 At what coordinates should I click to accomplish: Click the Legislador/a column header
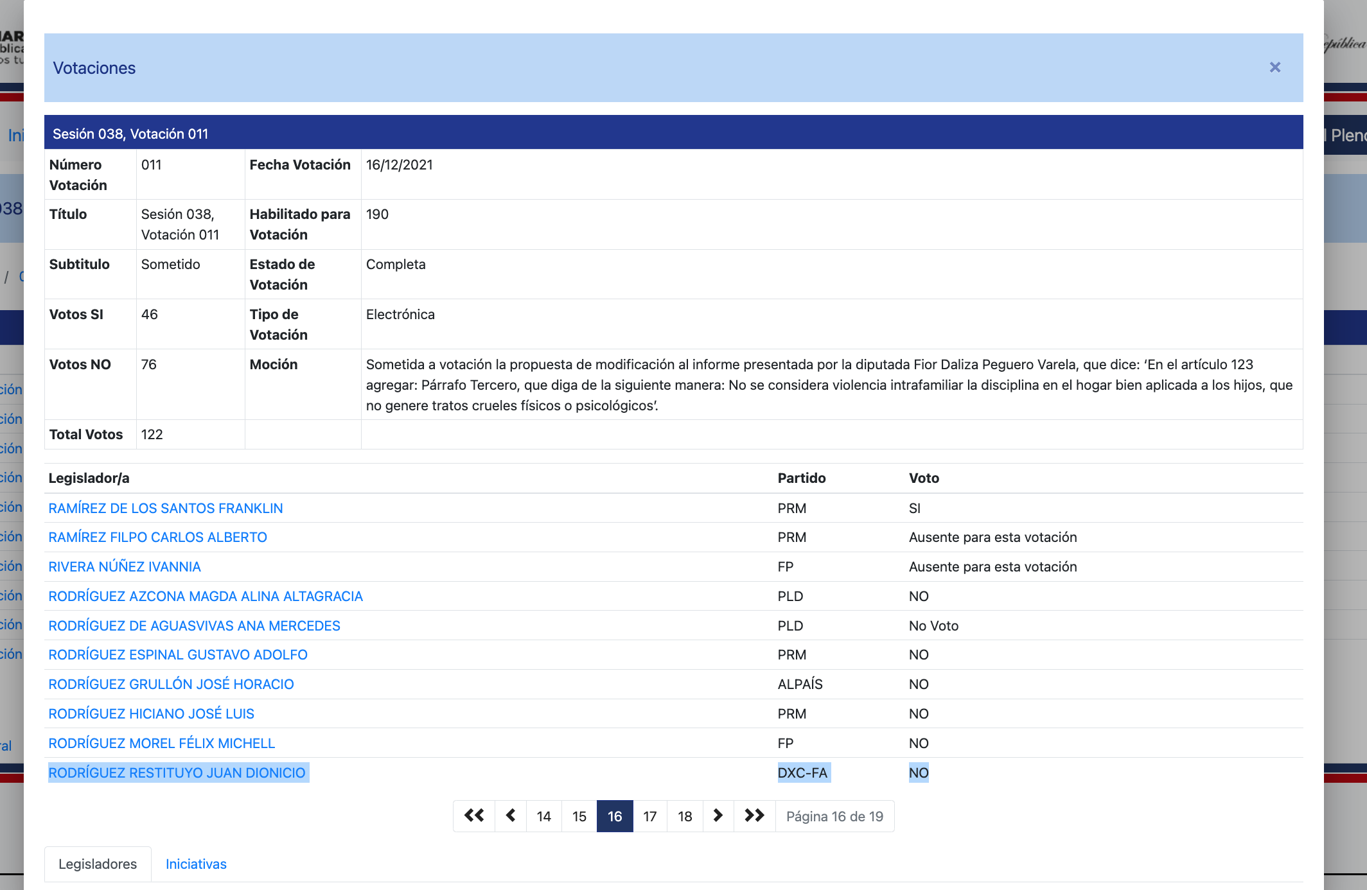tap(89, 478)
